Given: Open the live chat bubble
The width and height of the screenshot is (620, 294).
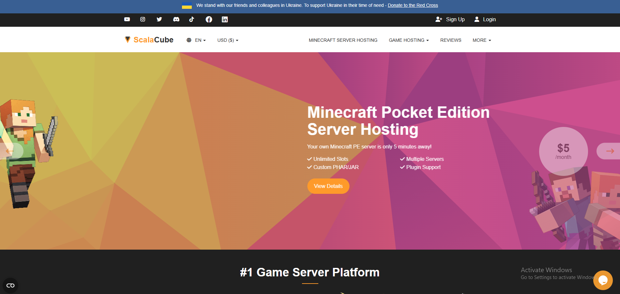Looking at the screenshot, I should (x=603, y=280).
